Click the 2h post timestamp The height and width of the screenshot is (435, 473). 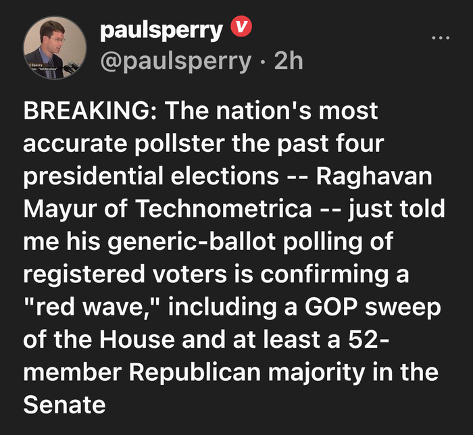point(289,62)
